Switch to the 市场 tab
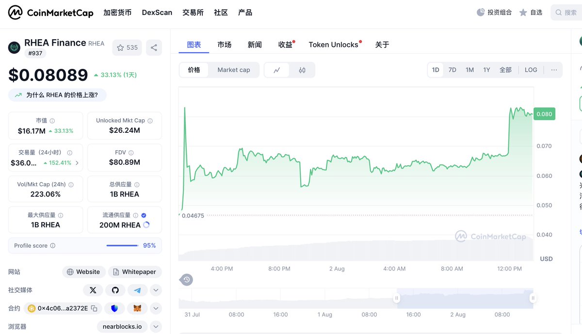This screenshot has height=334, width=582. point(224,45)
